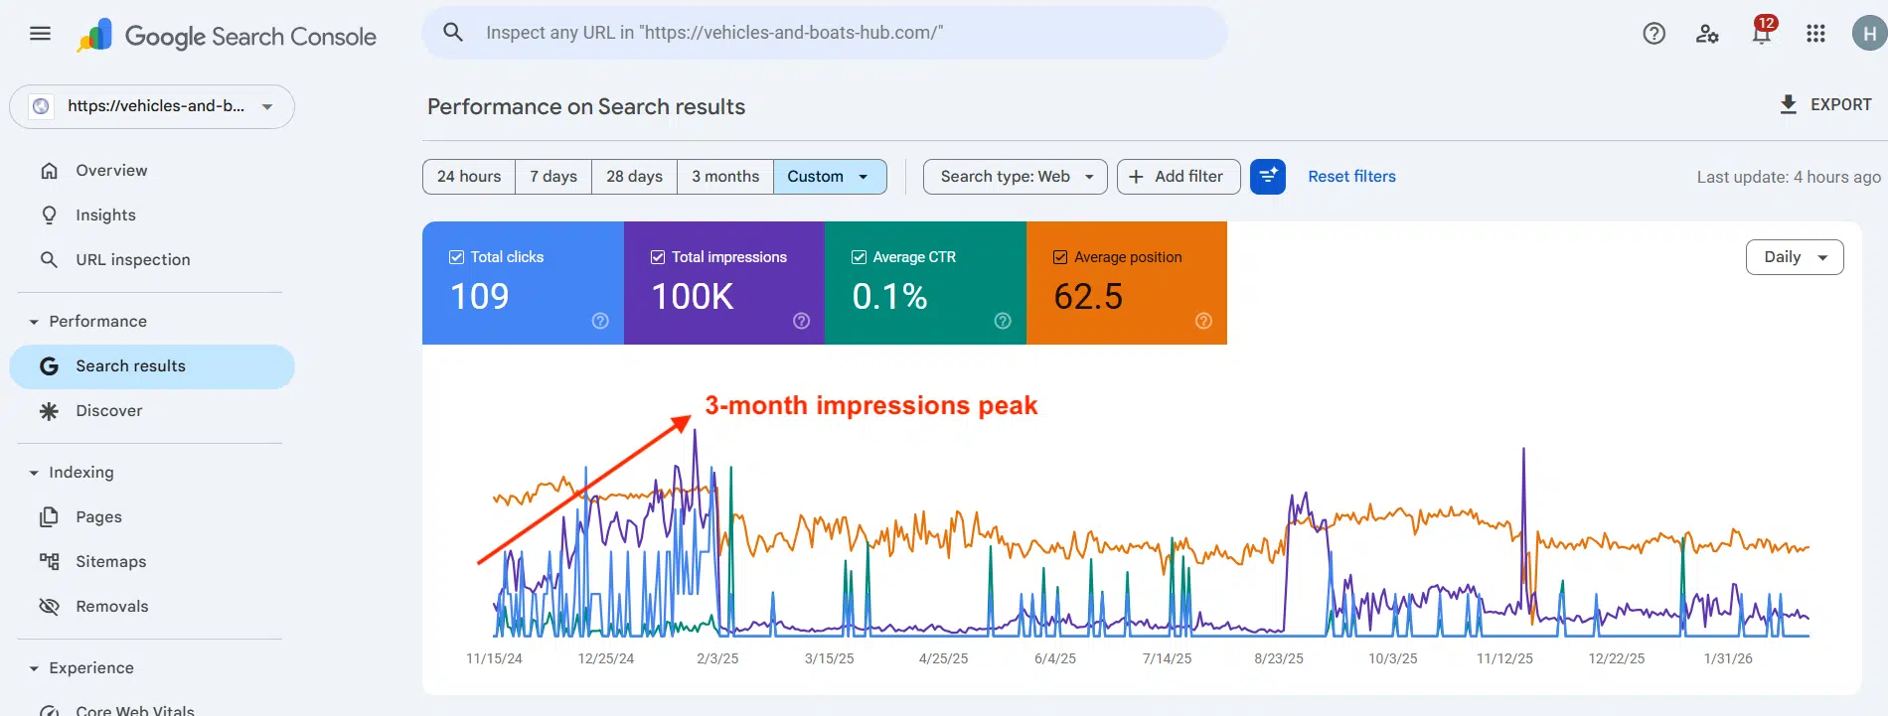Screen dimensions: 1888x716
Task: Open Sitemaps in the sidebar
Action: [110, 562]
